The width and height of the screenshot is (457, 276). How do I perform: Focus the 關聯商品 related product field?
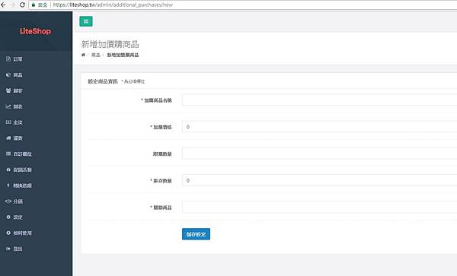pos(319,207)
